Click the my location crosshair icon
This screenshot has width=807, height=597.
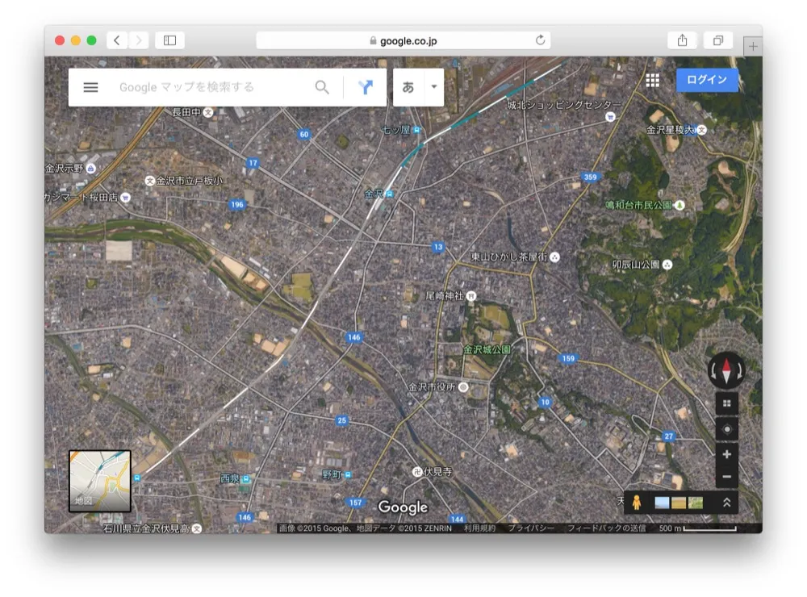(725, 427)
